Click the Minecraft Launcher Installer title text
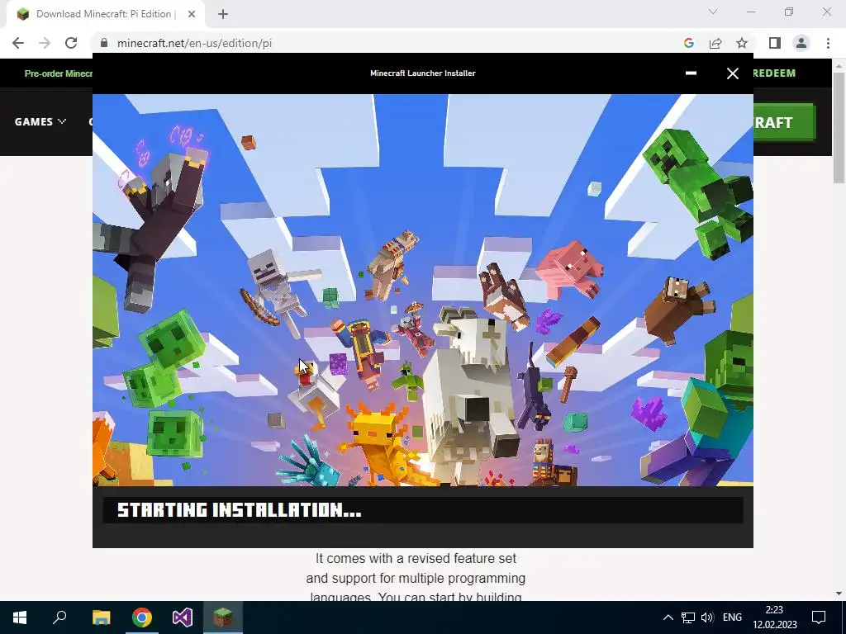 423,73
